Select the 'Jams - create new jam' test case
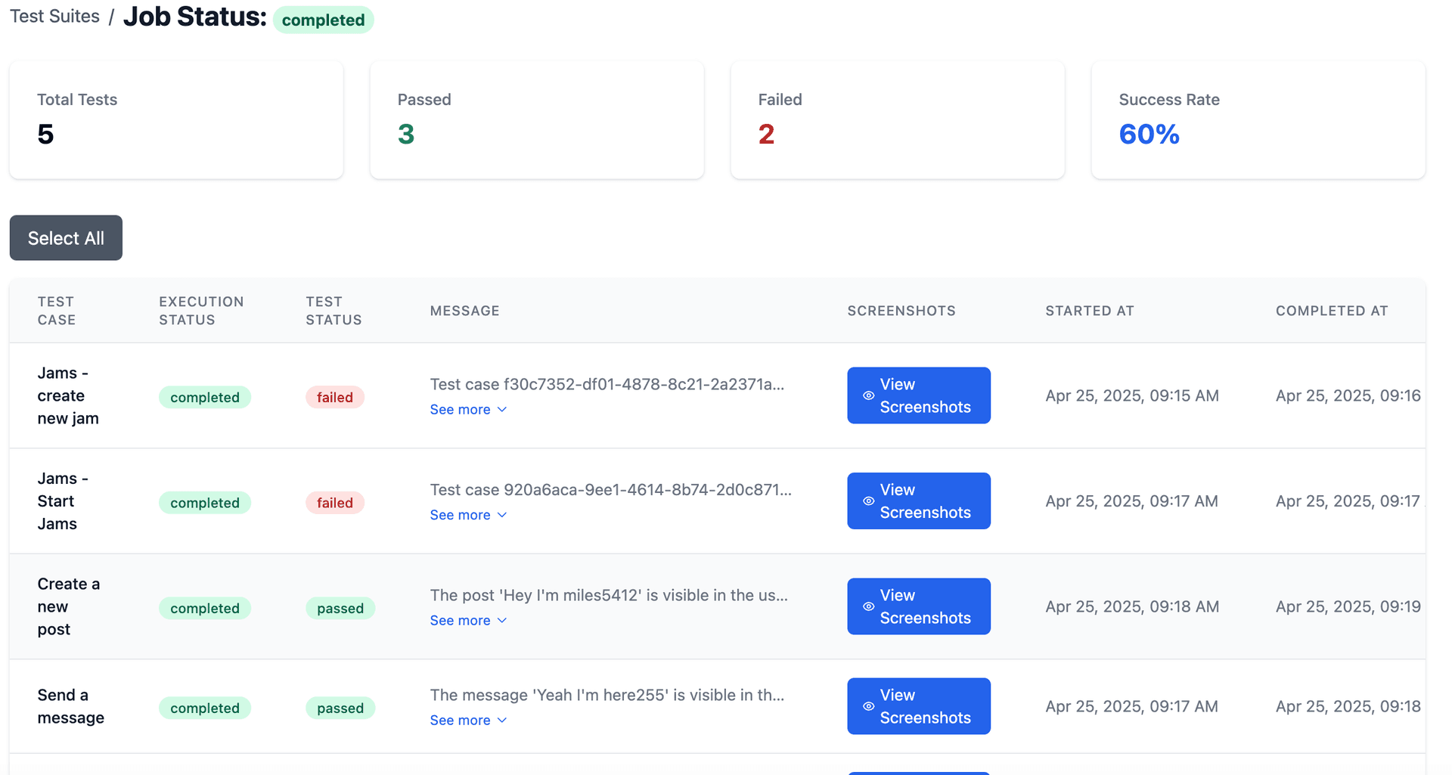Image resolution: width=1452 pixels, height=775 pixels. click(x=68, y=395)
